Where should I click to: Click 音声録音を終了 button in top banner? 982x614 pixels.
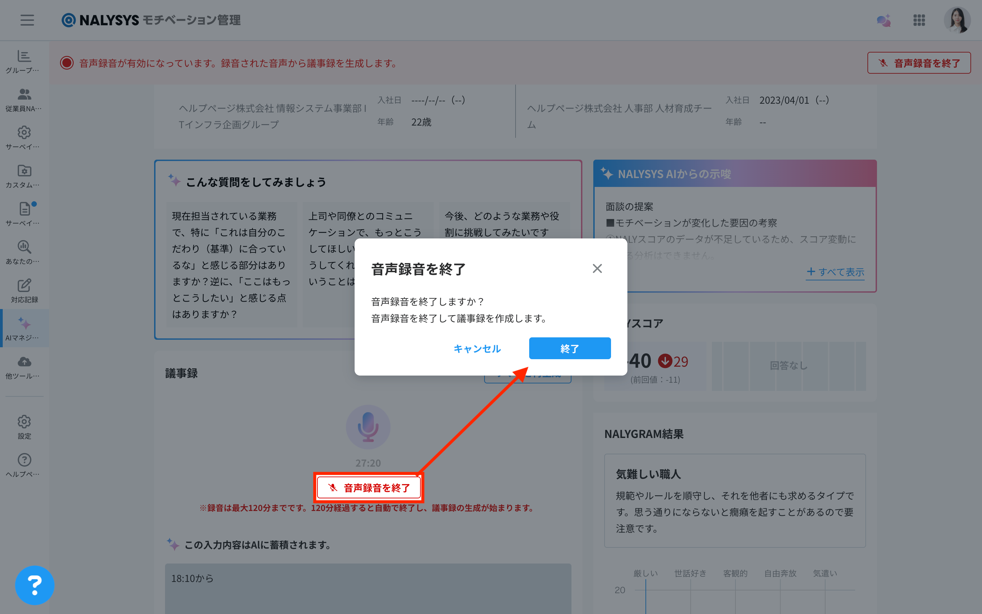[x=919, y=63]
